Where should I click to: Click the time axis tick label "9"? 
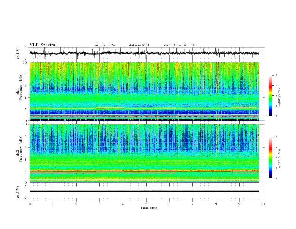coord(239,204)
